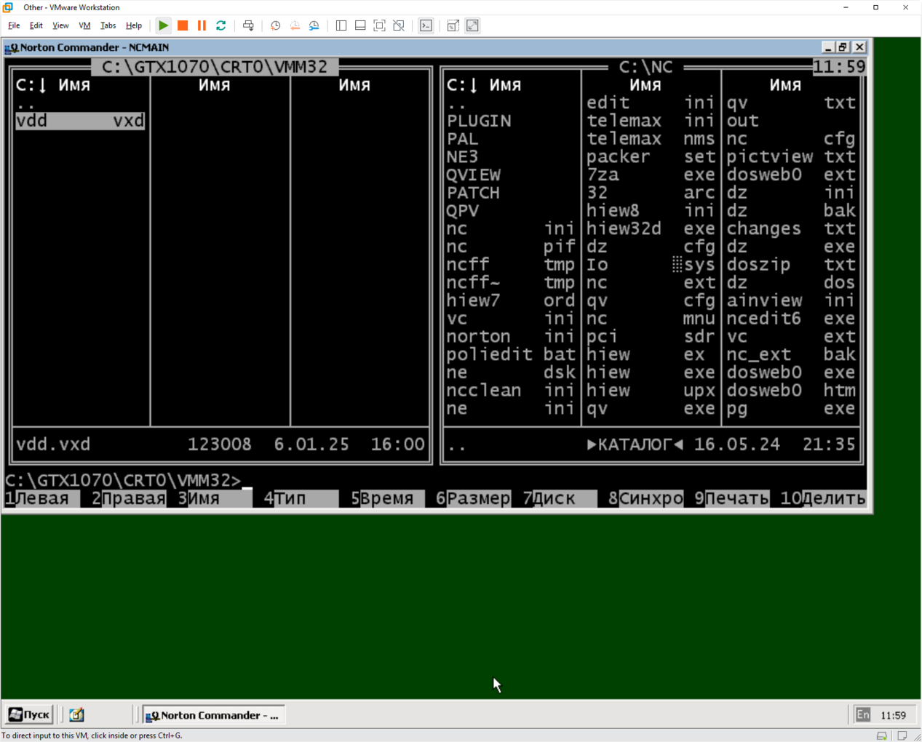Select ainview.ini in right panel
This screenshot has height=742, width=922.
791,300
